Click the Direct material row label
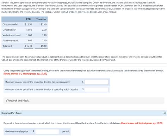 point(10,24)
